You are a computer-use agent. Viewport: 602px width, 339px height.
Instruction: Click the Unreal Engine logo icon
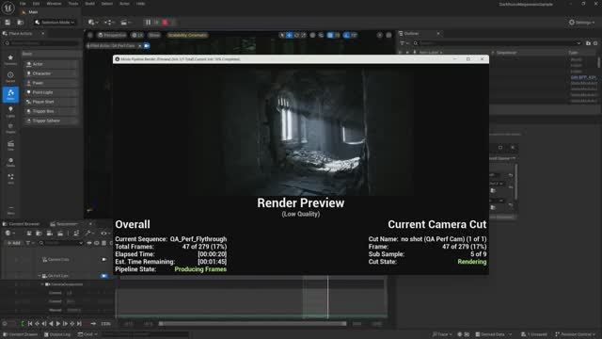[8, 7]
